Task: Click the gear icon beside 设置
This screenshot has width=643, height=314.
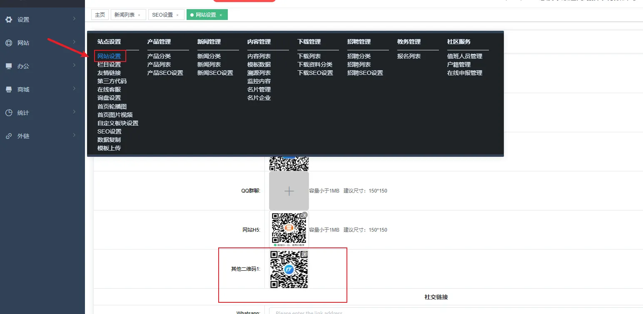Action: (8, 20)
